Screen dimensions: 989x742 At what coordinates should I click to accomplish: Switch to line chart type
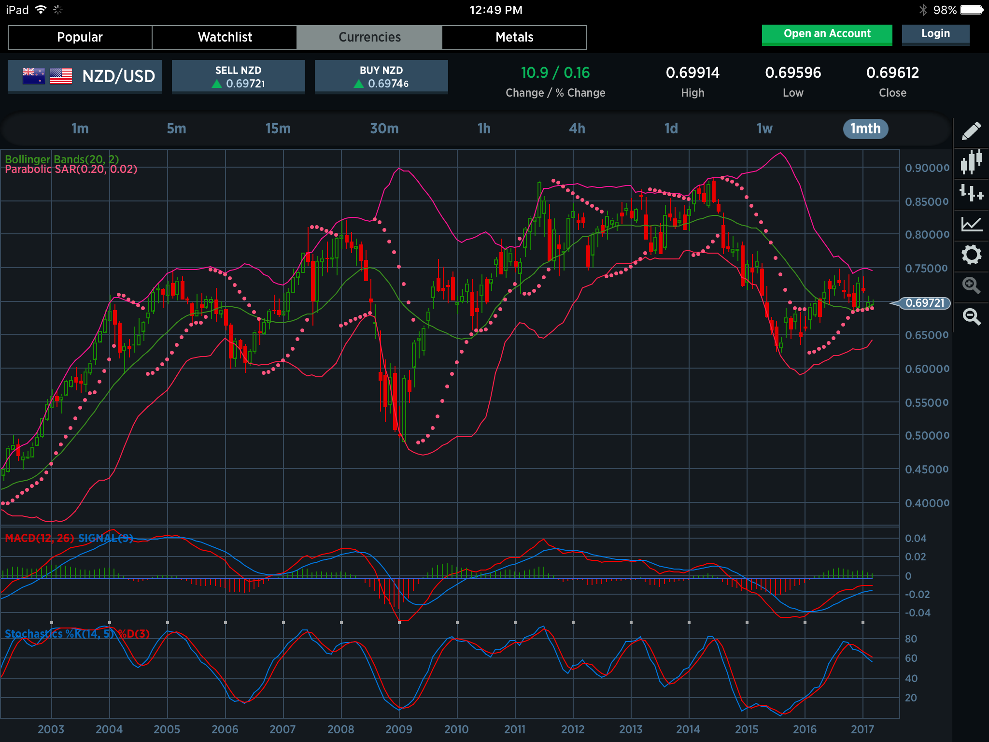click(x=971, y=224)
